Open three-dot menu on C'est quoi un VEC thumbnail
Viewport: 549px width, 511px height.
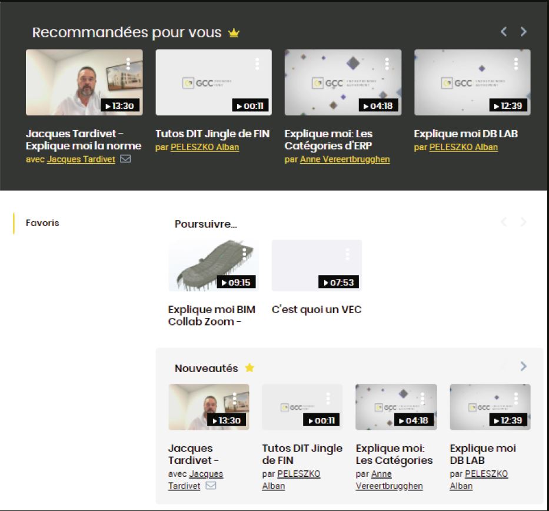pyautogui.click(x=347, y=254)
